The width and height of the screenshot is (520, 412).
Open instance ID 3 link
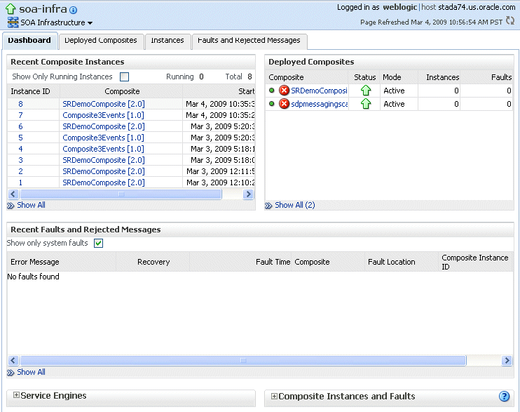(20, 160)
